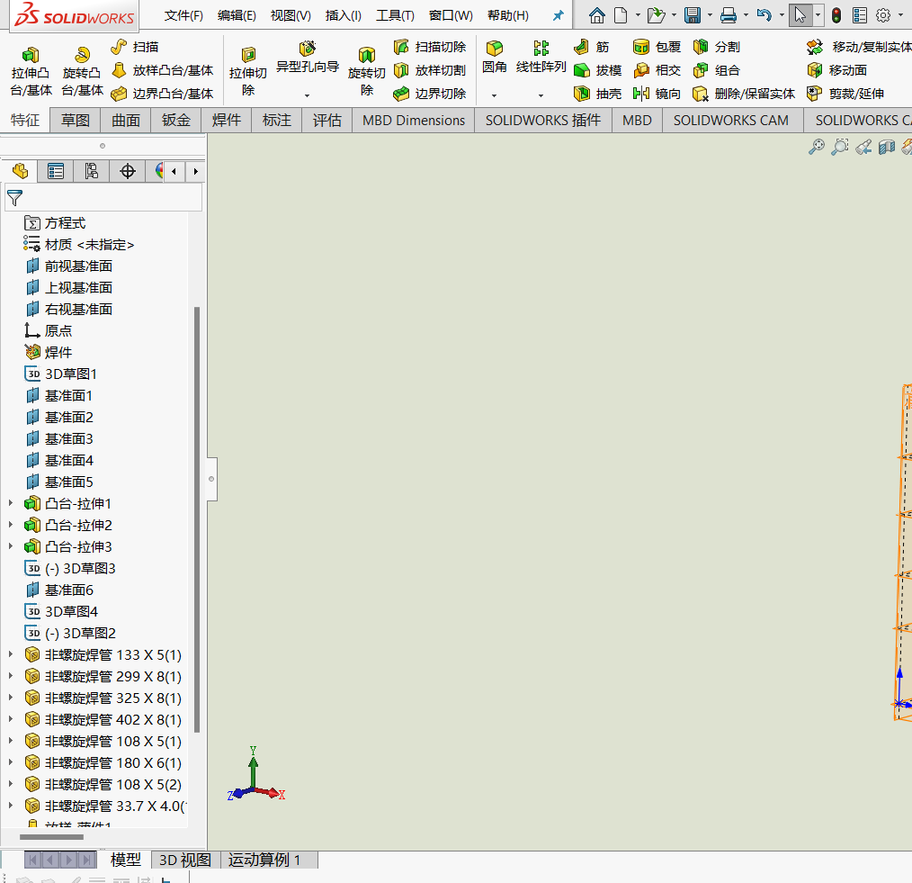Open the PropertyManager panel tab
The image size is (912, 883).
pyautogui.click(x=56, y=171)
